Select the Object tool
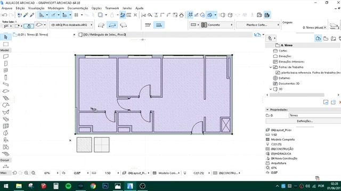The image size is (341, 191). pyautogui.click(x=6, y=140)
